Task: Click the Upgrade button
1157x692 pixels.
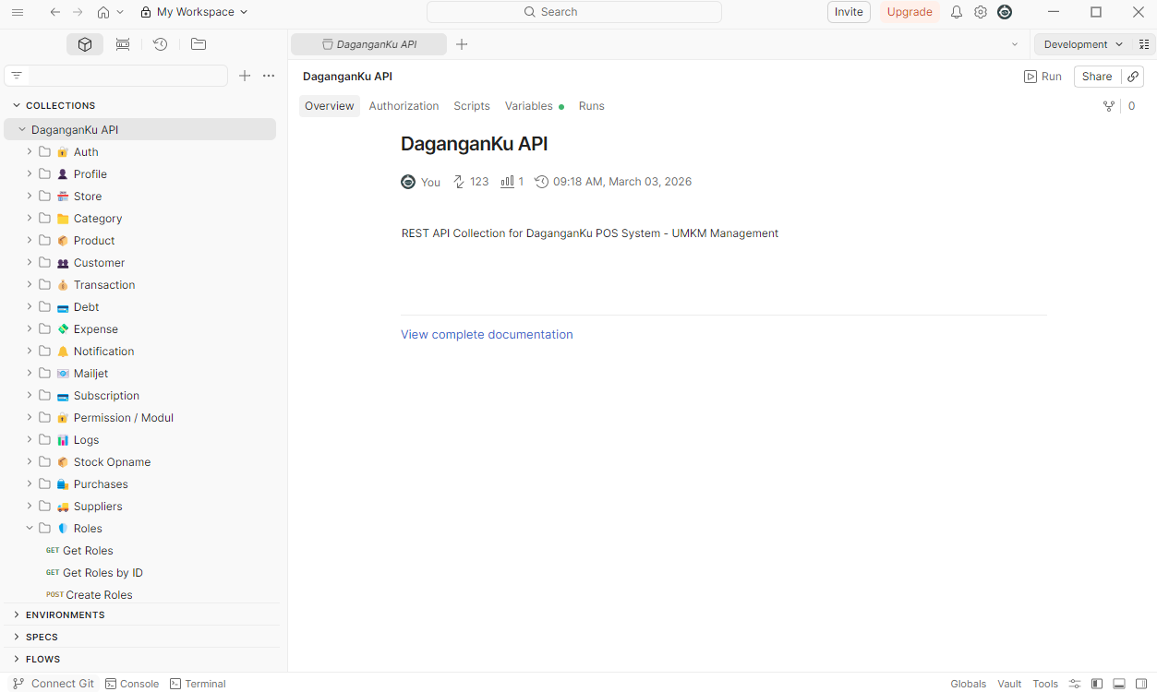Action: 910,12
